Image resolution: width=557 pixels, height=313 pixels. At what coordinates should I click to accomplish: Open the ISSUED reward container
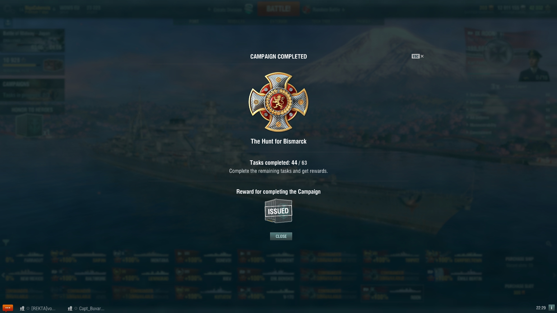pos(278,211)
